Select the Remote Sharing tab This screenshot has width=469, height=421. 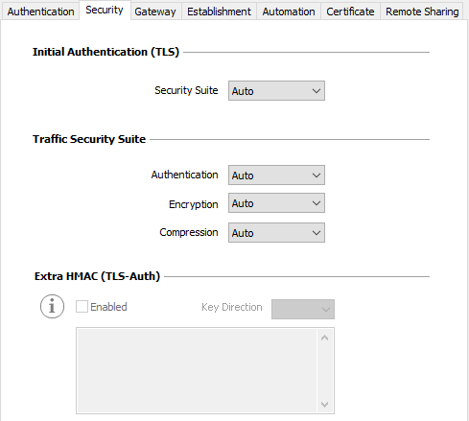422,12
